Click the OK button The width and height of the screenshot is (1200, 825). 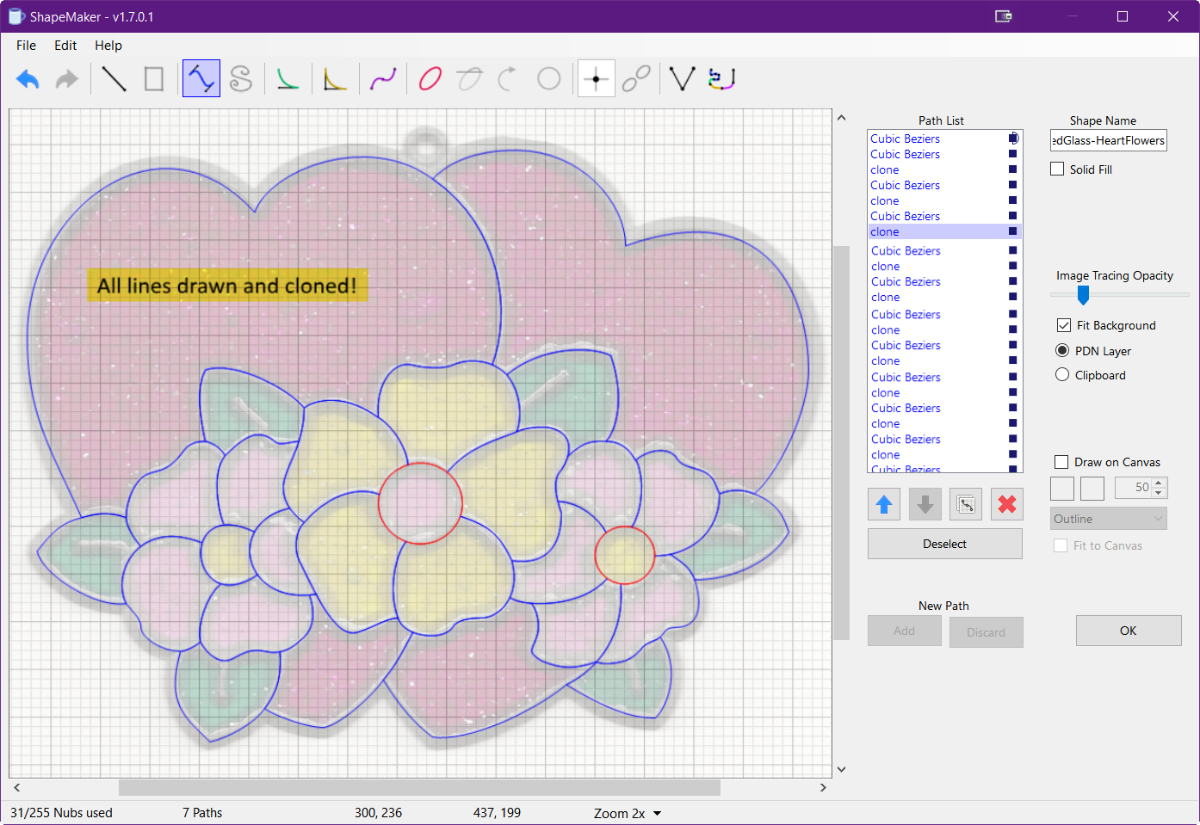(x=1129, y=631)
